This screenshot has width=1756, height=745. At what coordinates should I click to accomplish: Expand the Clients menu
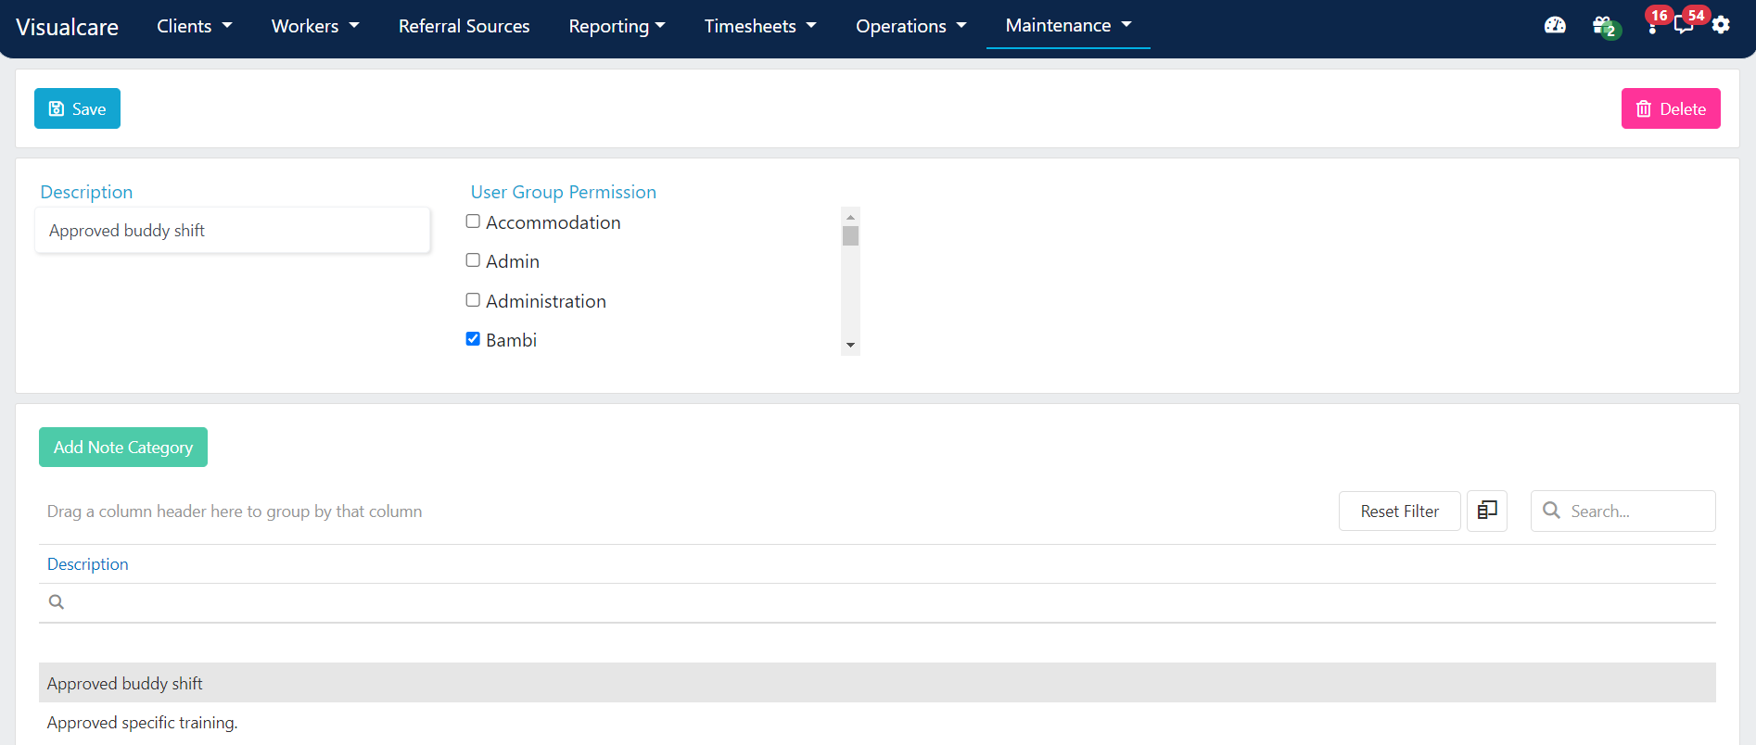pos(195,26)
